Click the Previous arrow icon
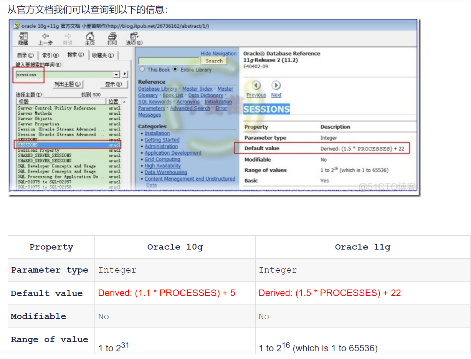 (x=256, y=85)
